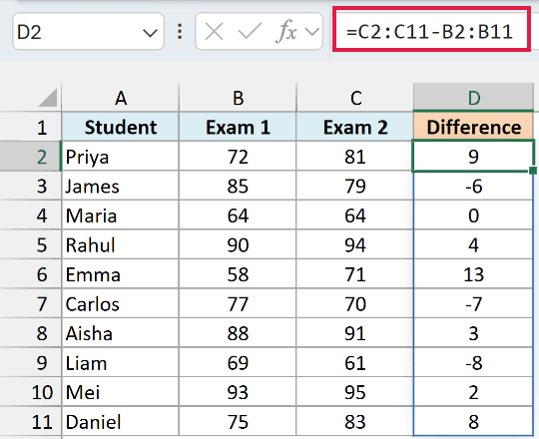Select the cell containing Rahul
Screen dimensions: 539x439
[121, 244]
